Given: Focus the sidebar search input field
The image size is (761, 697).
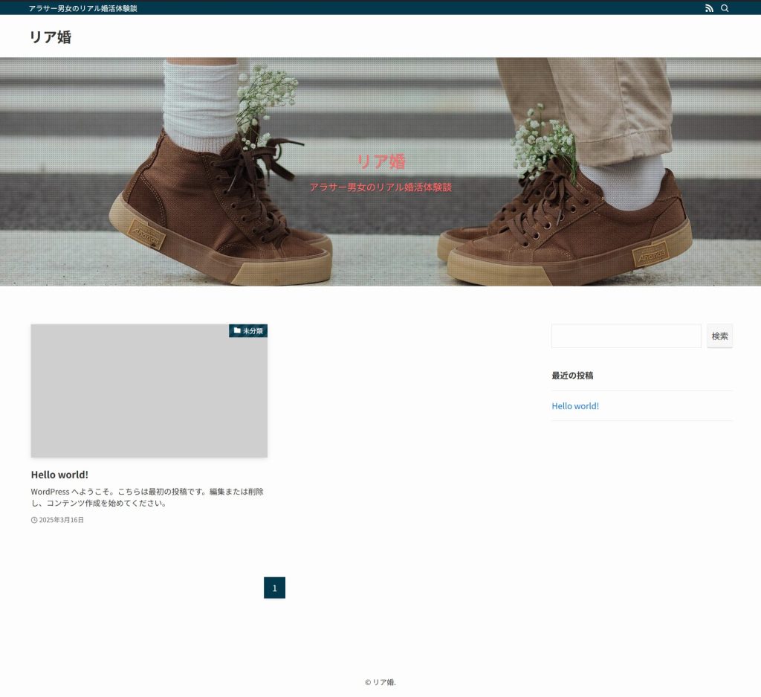Looking at the screenshot, I should (x=626, y=336).
